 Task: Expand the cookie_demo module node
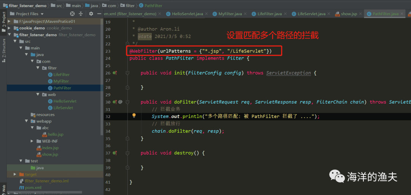10,28
